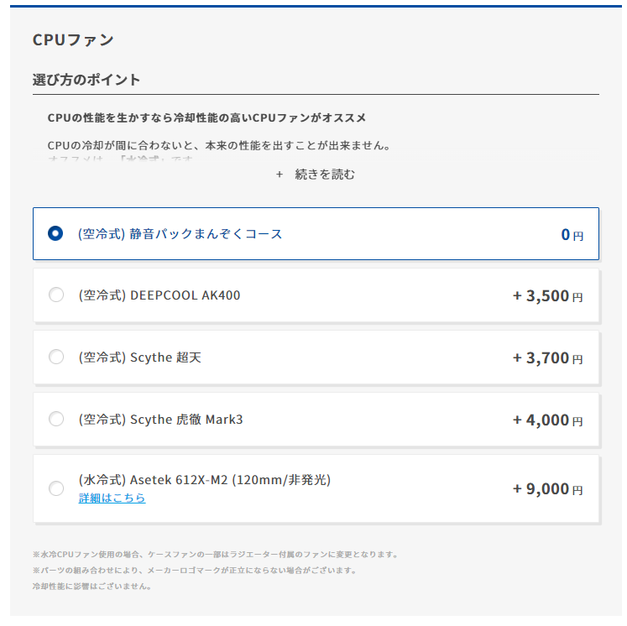Select the Asetek 612X-M2 radio button
Image resolution: width=627 pixels, height=626 pixels.
56,488
